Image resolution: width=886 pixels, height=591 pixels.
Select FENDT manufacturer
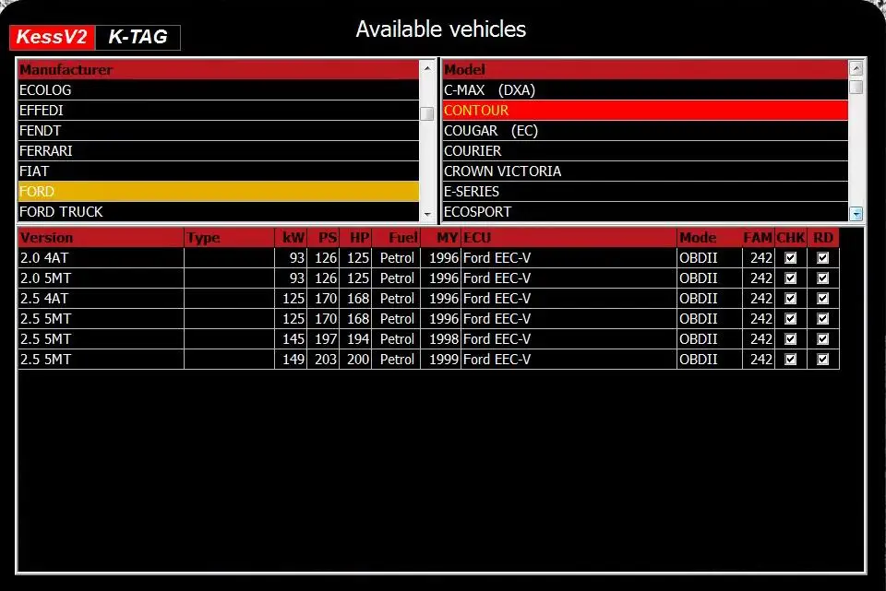point(219,130)
